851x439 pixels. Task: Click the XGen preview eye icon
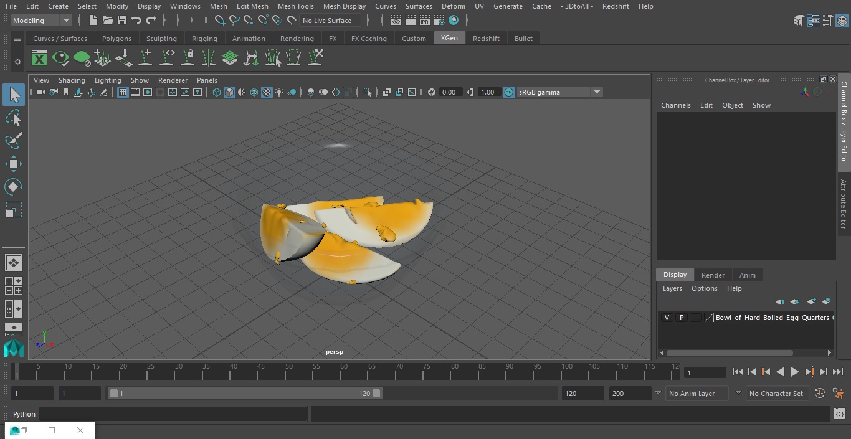pos(60,59)
